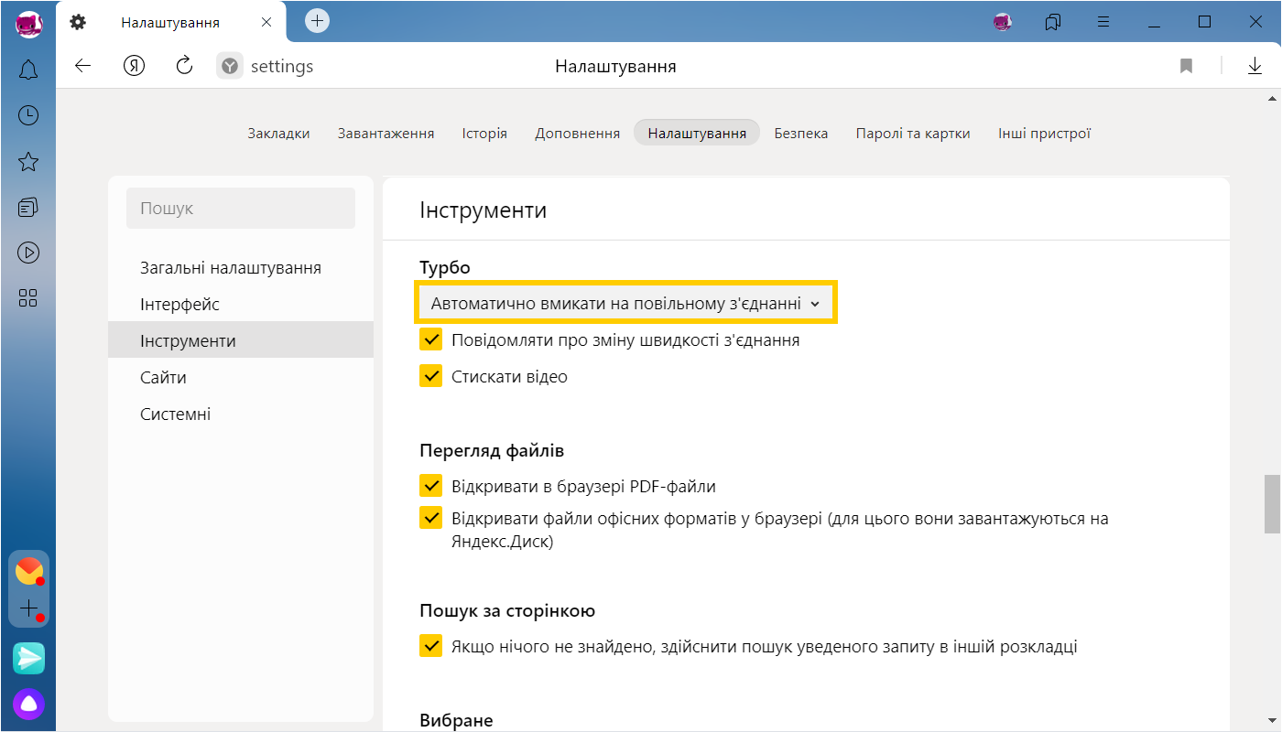
Task: Open services grid icon in sidebar
Action: coord(28,297)
